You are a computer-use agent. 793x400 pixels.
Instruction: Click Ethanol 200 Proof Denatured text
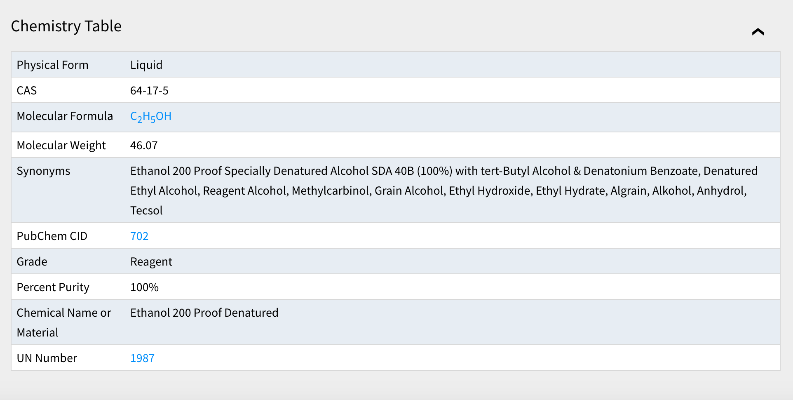[x=204, y=313]
